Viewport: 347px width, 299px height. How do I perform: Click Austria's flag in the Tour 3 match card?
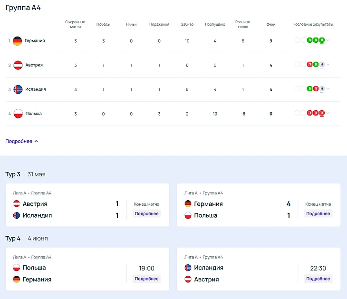17,204
